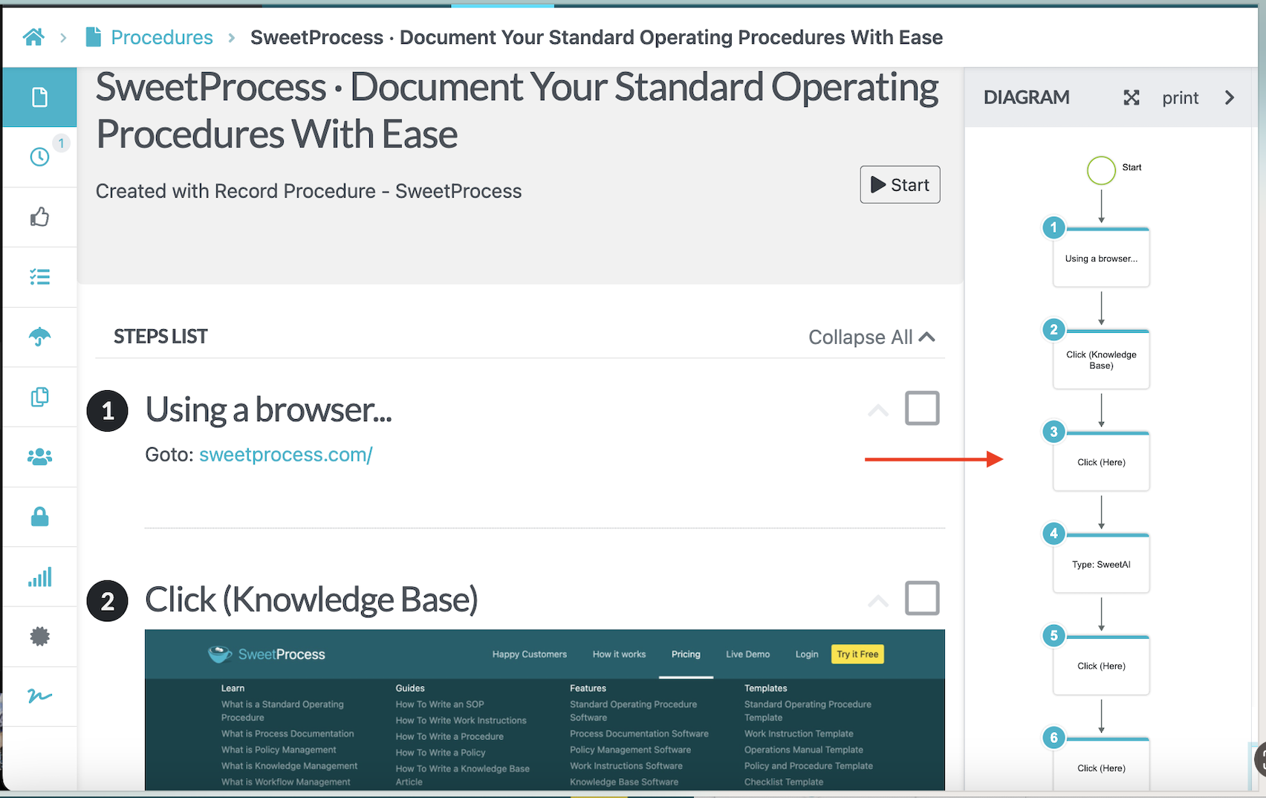The height and width of the screenshot is (798, 1266).
Task: Select the document icon in sidebar
Action: [x=39, y=97]
